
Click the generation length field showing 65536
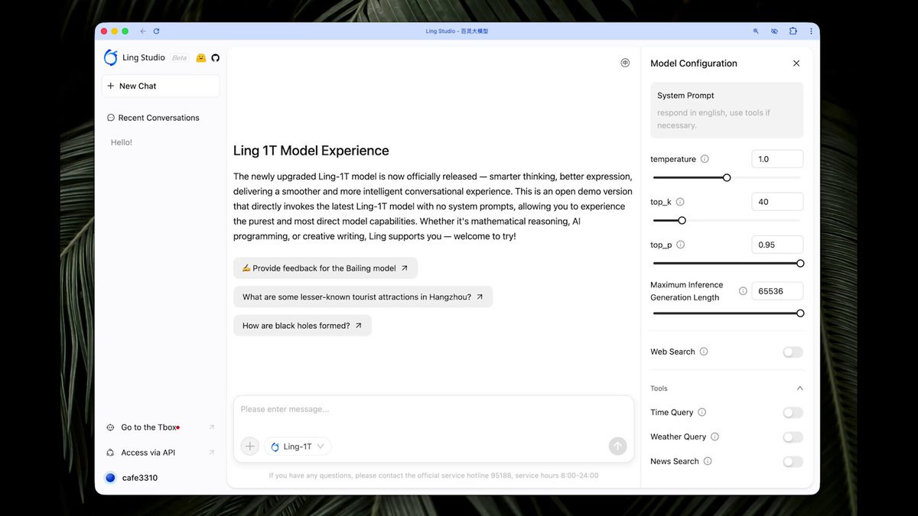(x=777, y=291)
